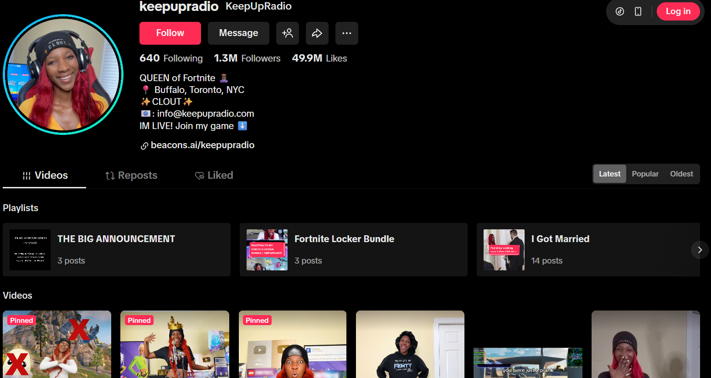
Task: Select the Popular sort option
Action: [645, 174]
